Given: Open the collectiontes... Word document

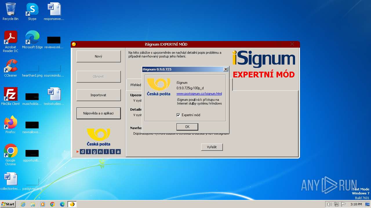Looking at the screenshot, I should (x=10, y=181).
